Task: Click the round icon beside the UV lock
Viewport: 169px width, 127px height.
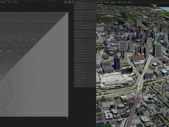Action: 70,2
